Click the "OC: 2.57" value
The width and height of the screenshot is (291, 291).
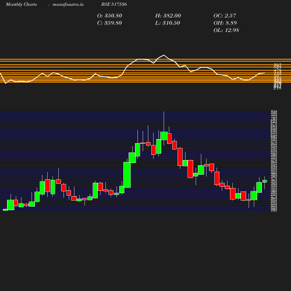coord(225,16)
